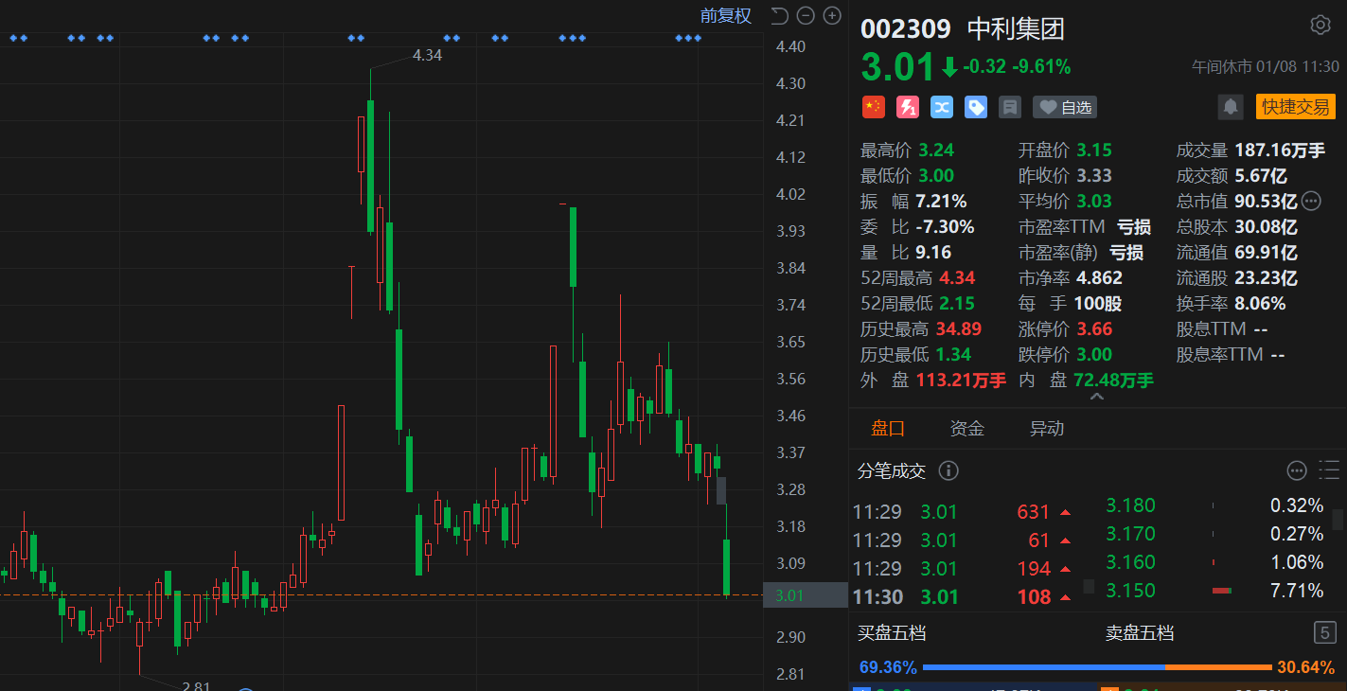The width and height of the screenshot is (1347, 691).
Task: Click the blue price tag icon
Action: [976, 107]
